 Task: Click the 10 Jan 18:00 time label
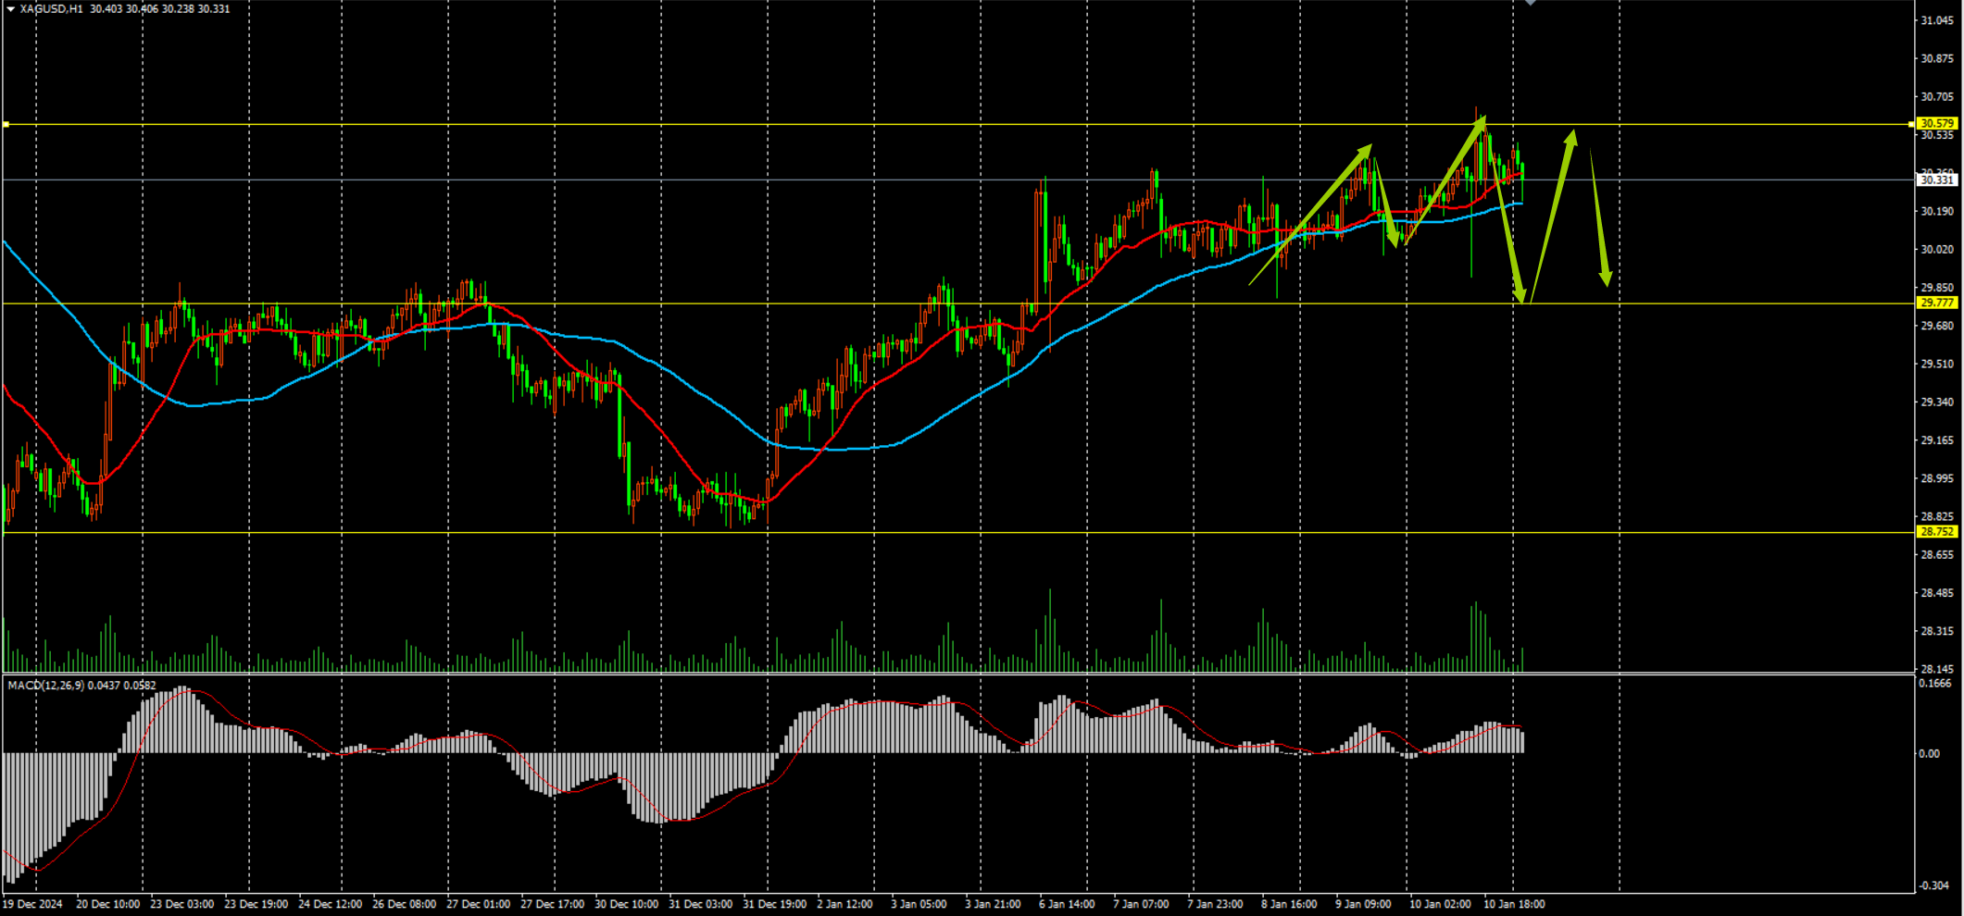pyautogui.click(x=1514, y=904)
